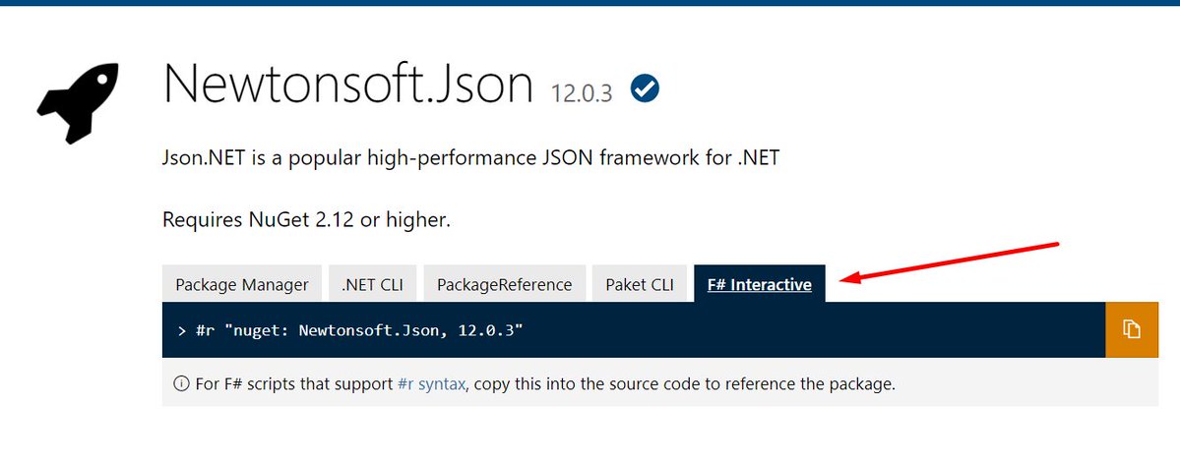Click the #r nuget command text
Viewport: 1180px width, 464px height.
[359, 329]
